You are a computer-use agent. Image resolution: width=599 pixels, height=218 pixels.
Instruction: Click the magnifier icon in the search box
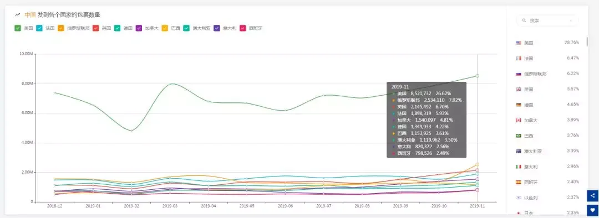click(x=524, y=20)
